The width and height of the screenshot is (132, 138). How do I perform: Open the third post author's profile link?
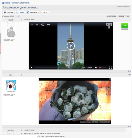tap(11, 130)
